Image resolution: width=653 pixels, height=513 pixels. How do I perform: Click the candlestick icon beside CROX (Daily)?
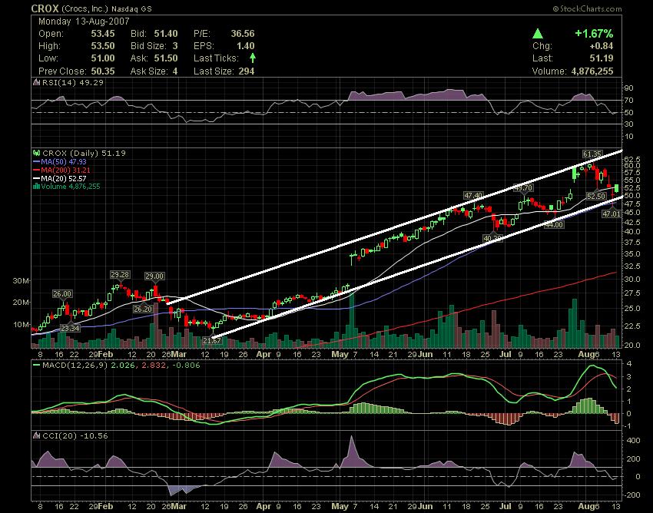(x=37, y=154)
